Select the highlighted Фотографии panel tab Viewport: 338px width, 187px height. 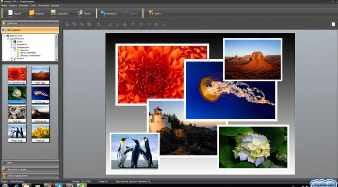click(30, 30)
